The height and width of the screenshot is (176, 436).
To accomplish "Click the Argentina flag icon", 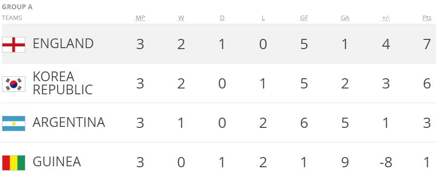I will pyautogui.click(x=14, y=123).
